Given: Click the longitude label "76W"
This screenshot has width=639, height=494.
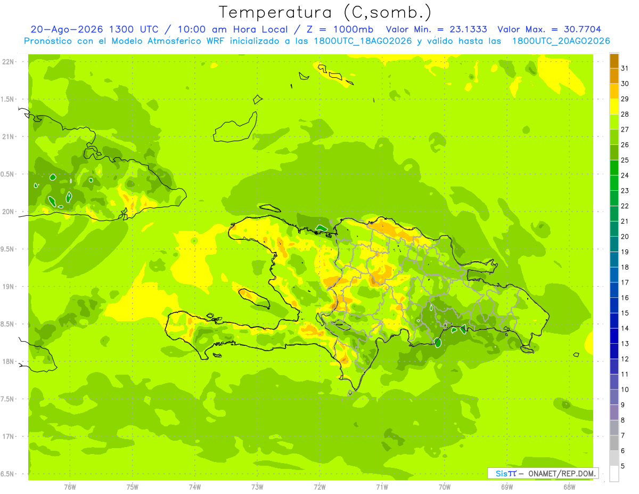Looking at the screenshot, I should 70,488.
